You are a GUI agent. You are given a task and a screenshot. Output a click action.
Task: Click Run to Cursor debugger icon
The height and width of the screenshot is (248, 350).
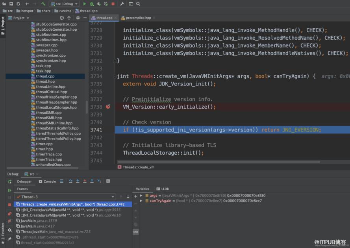(x=99, y=181)
